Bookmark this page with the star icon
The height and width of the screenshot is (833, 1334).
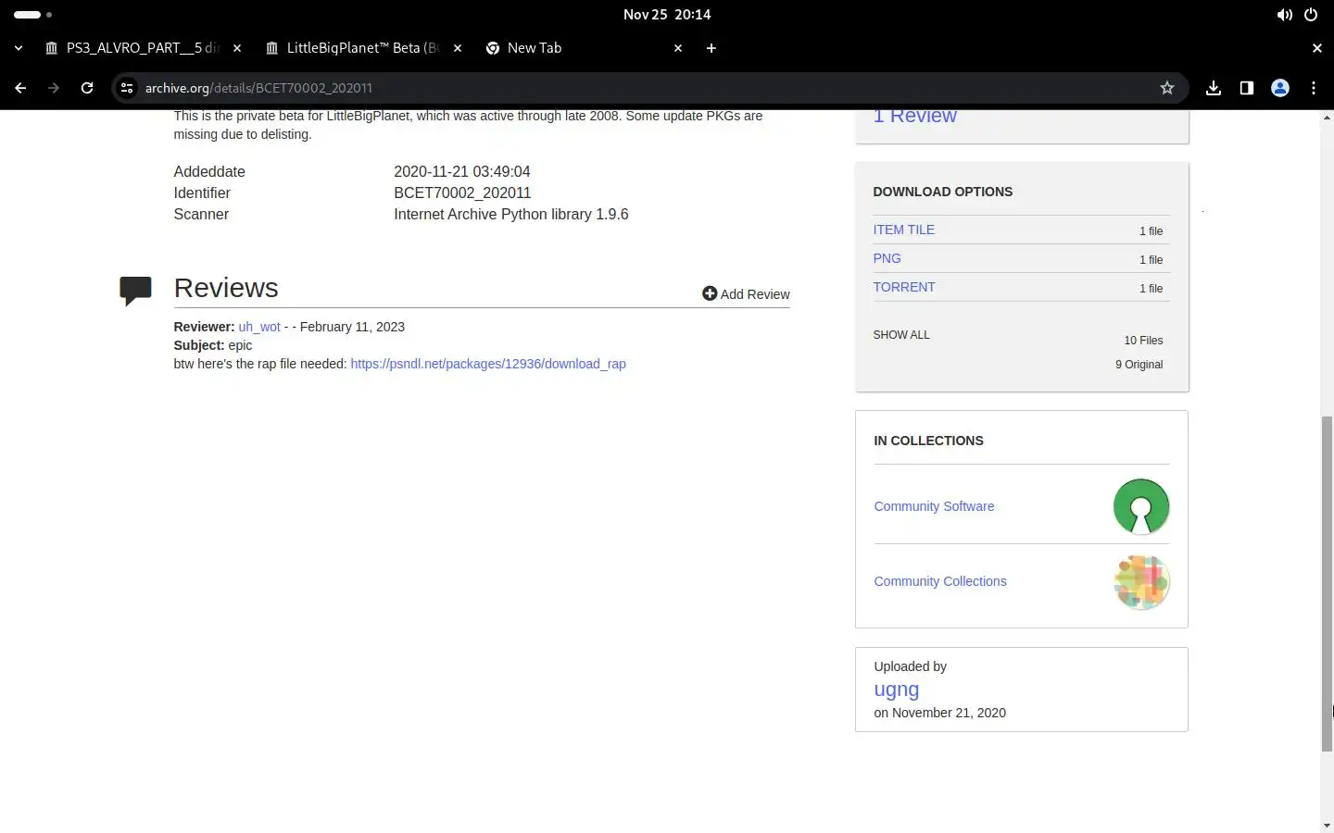[1167, 88]
